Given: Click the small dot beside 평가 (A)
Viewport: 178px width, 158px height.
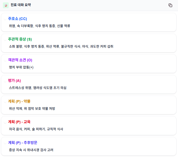Looking at the screenshot, I should (5, 81).
